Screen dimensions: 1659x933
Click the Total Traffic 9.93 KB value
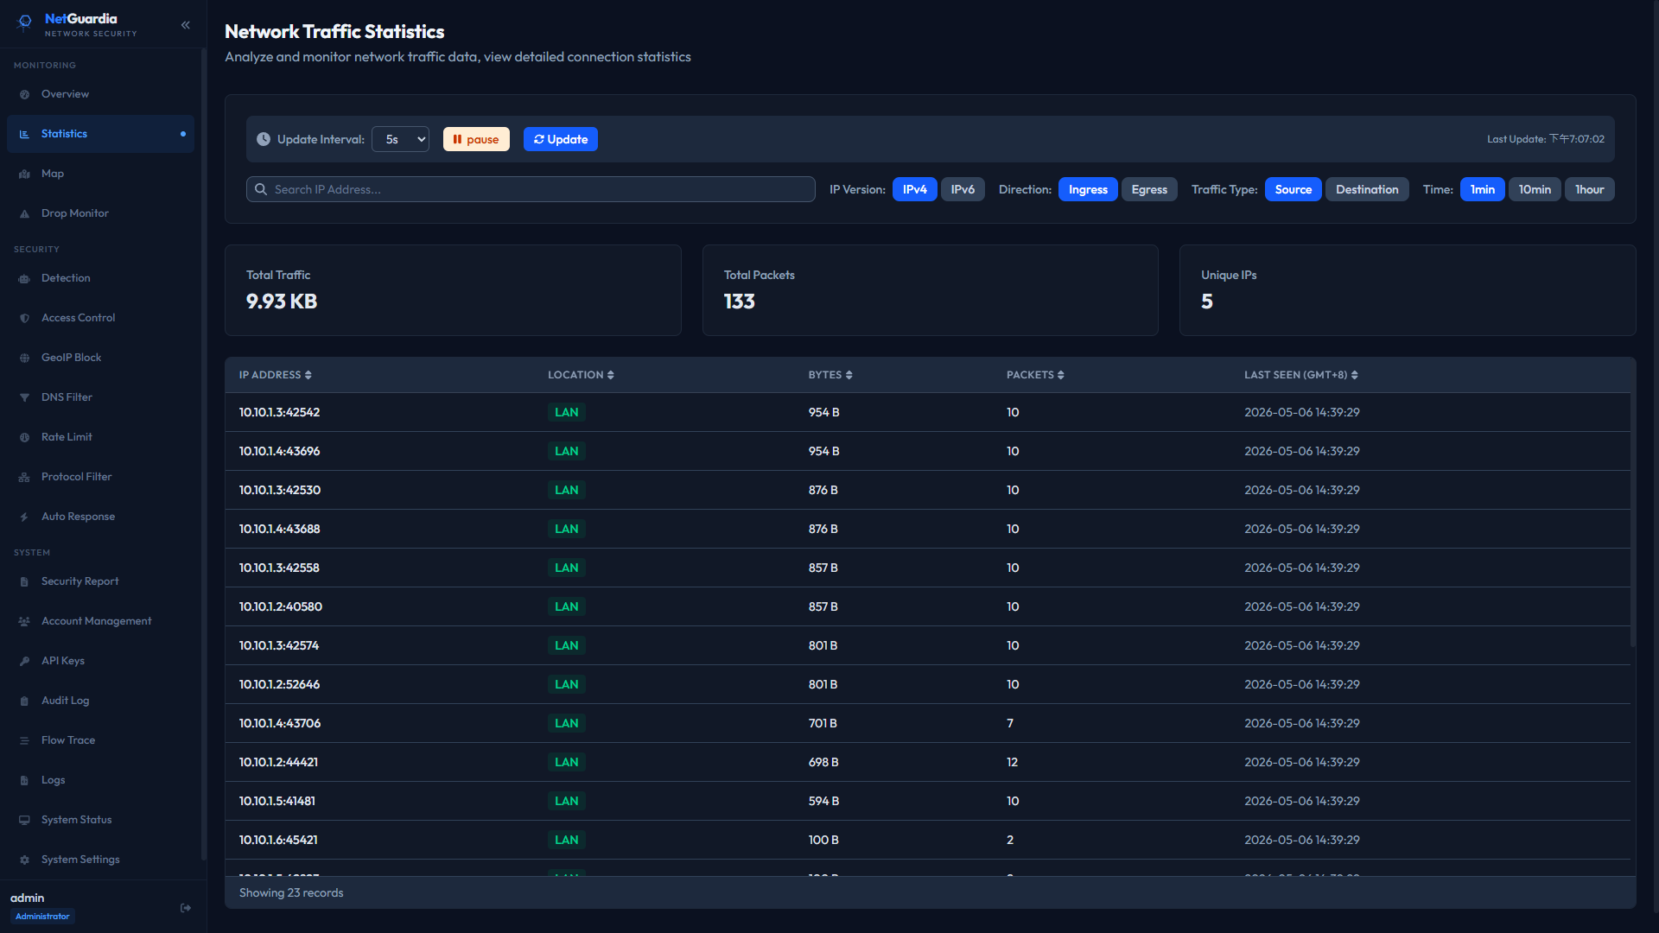click(282, 301)
